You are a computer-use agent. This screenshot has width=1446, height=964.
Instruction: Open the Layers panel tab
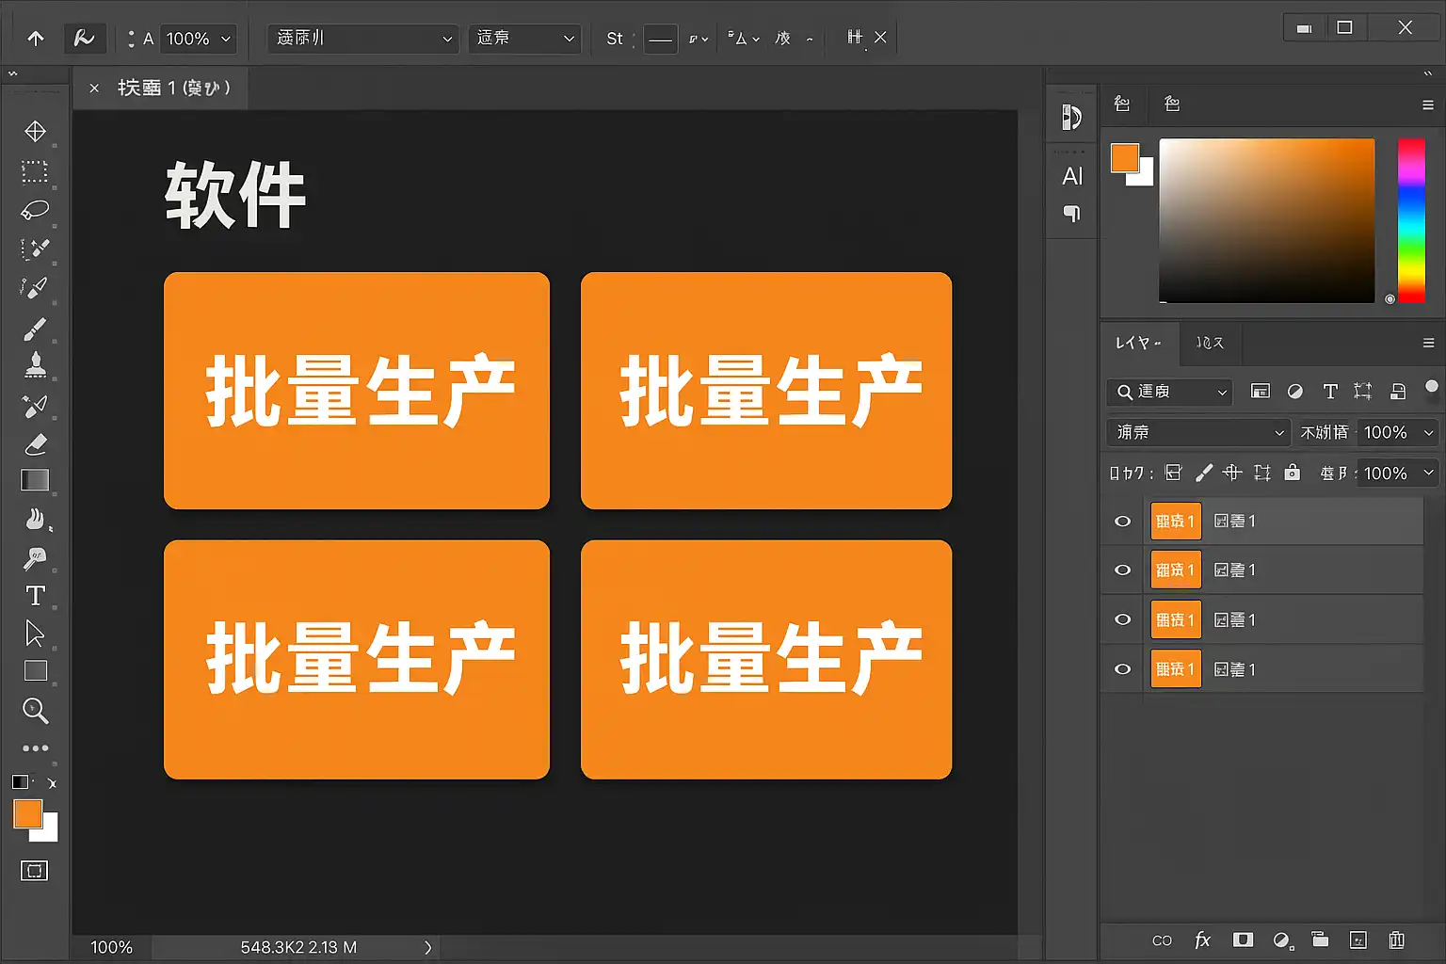(1137, 343)
